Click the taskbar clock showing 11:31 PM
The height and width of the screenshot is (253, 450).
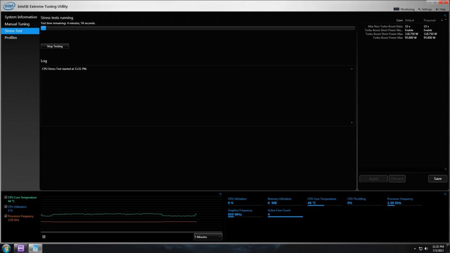pyautogui.click(x=438, y=248)
